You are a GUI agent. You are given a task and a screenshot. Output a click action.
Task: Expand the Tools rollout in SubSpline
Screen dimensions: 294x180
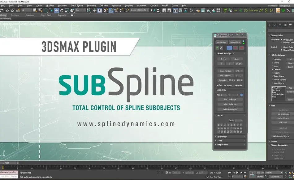click(220, 140)
